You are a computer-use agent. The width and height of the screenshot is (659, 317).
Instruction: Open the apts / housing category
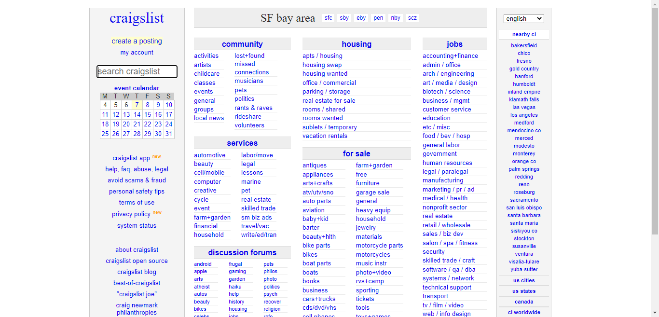point(322,56)
